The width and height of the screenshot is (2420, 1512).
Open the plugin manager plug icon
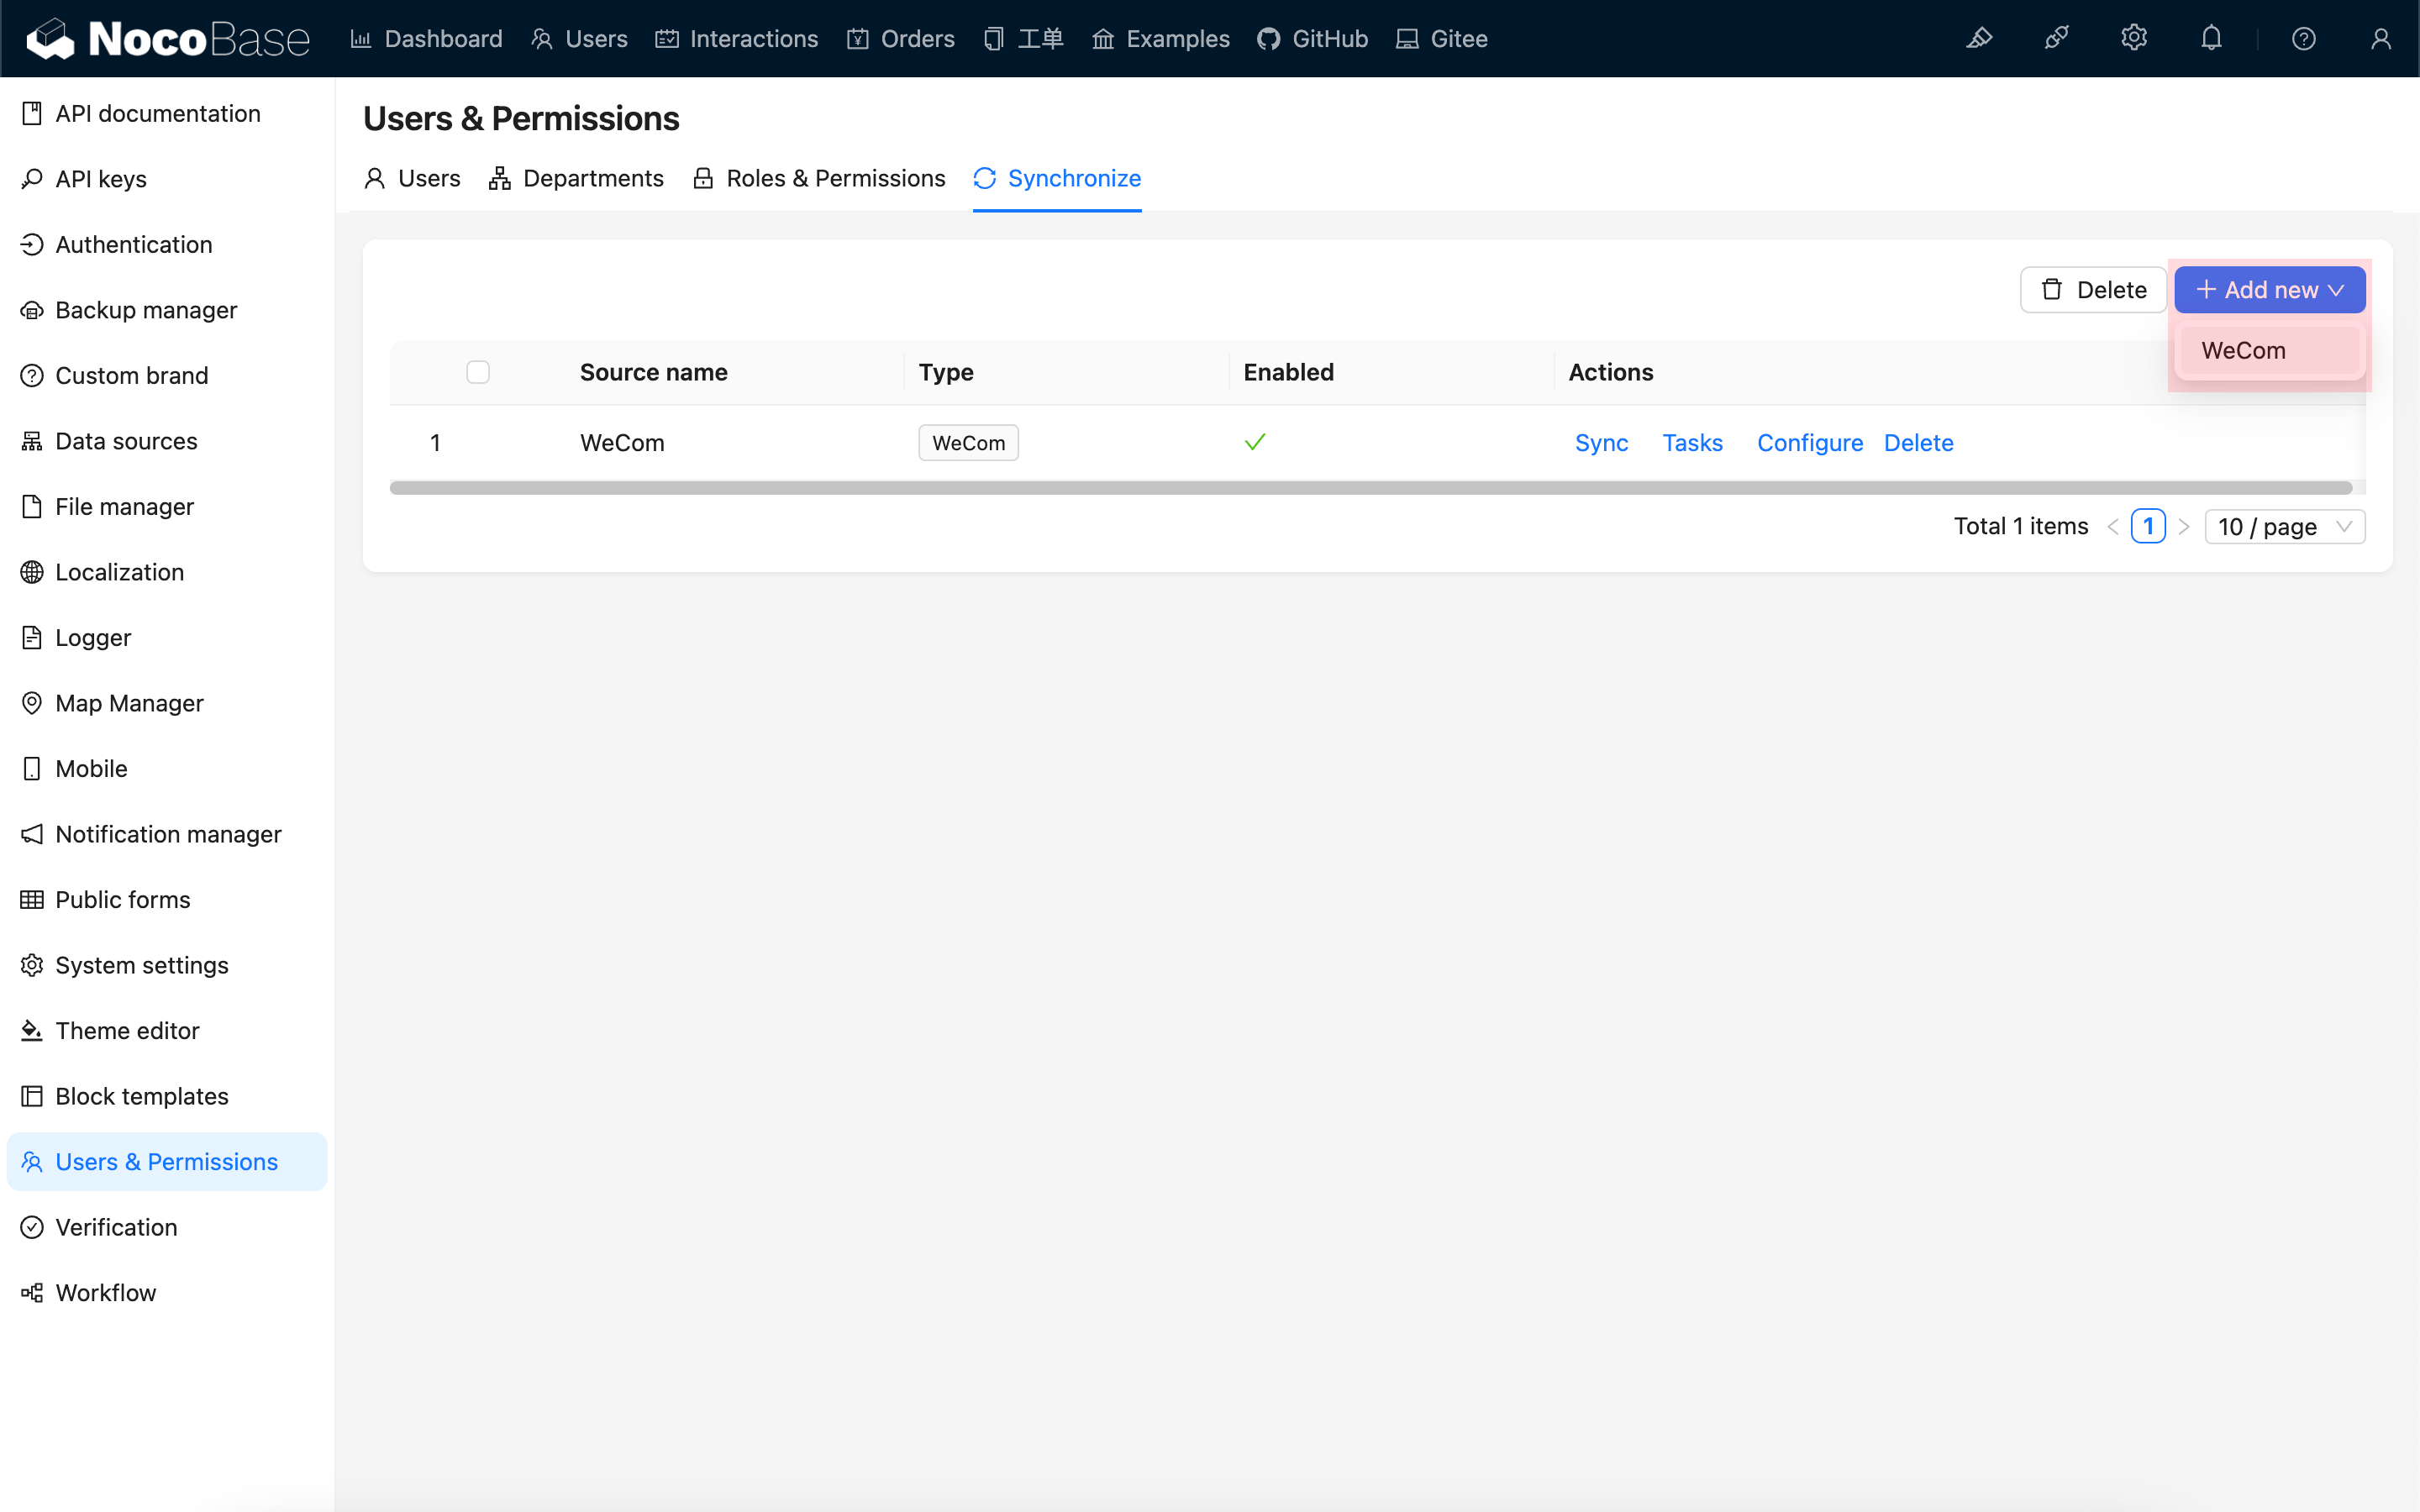(x=2056, y=38)
